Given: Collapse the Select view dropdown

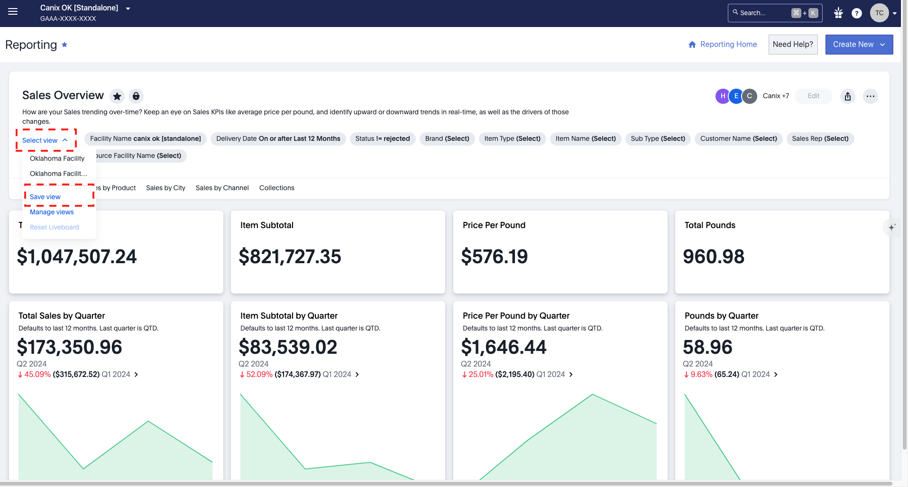Looking at the screenshot, I should [x=46, y=140].
